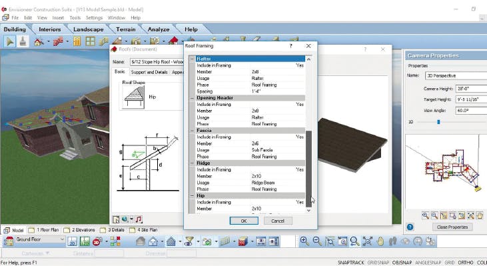Viewport: 487px width, 266px height.
Task: Click the View Angle input field
Action: [x=471, y=110]
